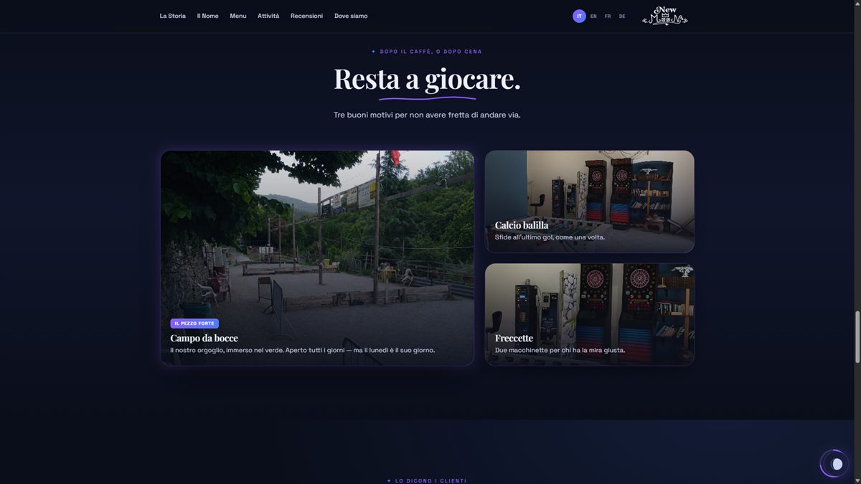Select the IT language option

coord(579,16)
